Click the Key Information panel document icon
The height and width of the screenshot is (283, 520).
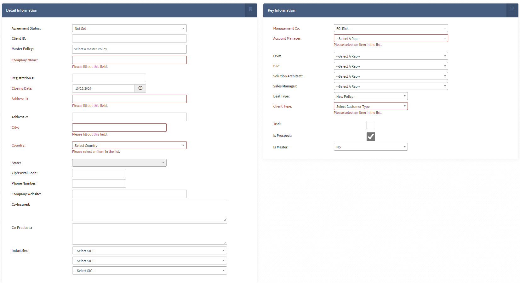(x=512, y=9)
